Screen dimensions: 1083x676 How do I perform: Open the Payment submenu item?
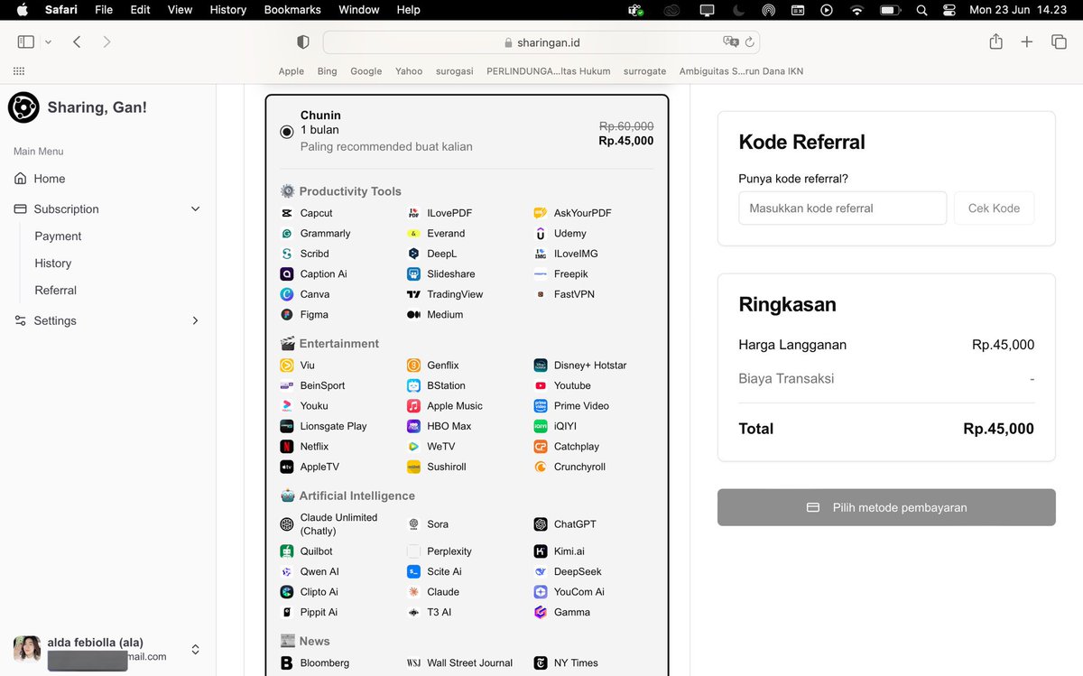pos(58,236)
